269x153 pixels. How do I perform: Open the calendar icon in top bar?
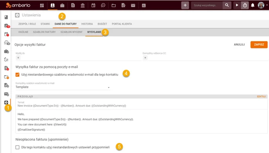pos(93,5)
